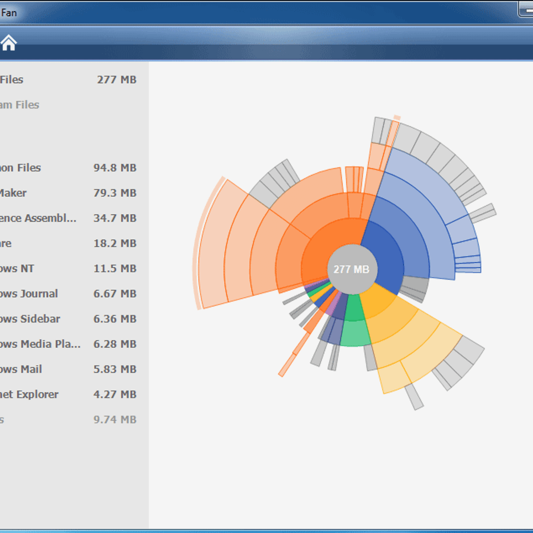Click the Home icon in the toolbar

click(8, 43)
